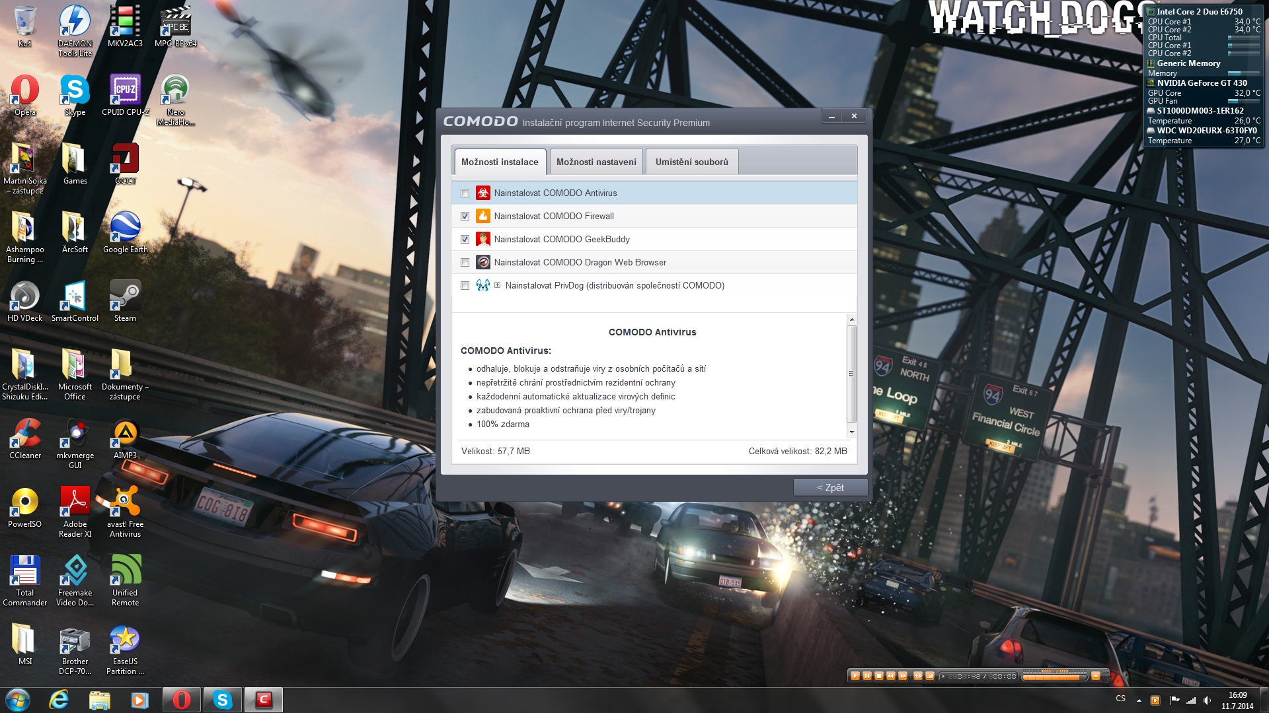Click the GeekBuddy character icon
This screenshot has width=1269, height=713.
tap(483, 240)
